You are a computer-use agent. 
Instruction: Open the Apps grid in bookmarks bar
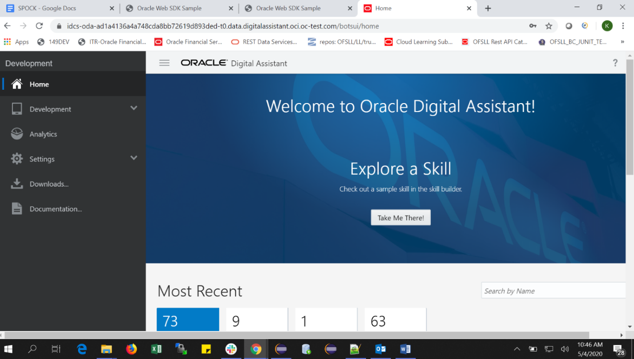click(16, 42)
